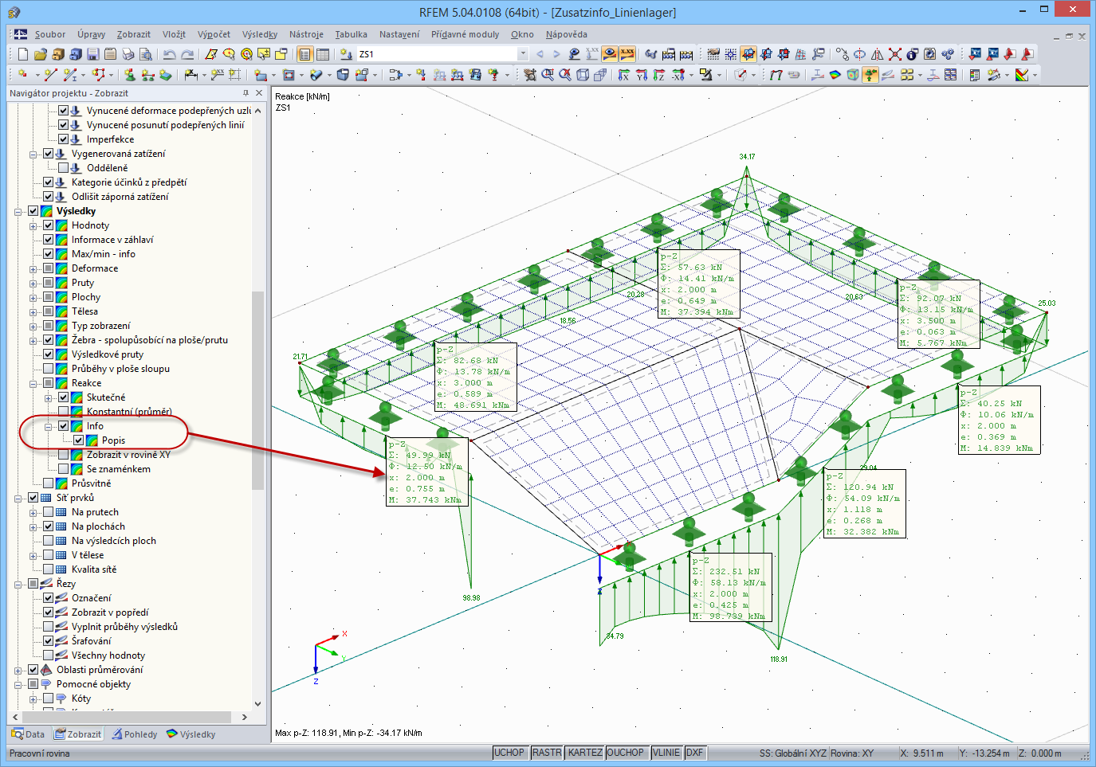Open the Výpočet menu
The height and width of the screenshot is (767, 1096).
click(214, 34)
